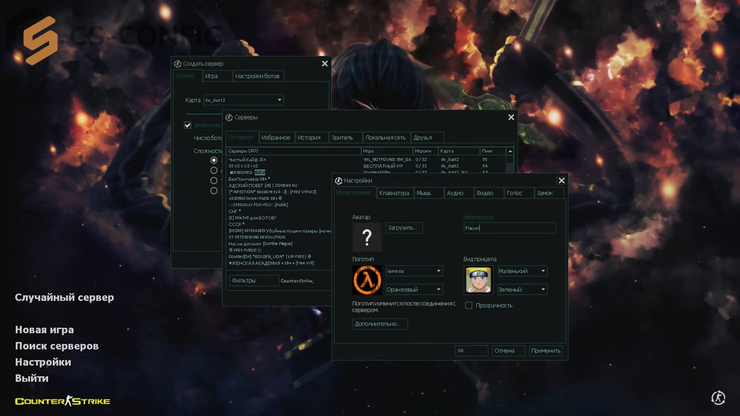This screenshot has height=416, width=740.
Task: Select the server row "Чистый Кайф 21+"
Action: (x=366, y=159)
